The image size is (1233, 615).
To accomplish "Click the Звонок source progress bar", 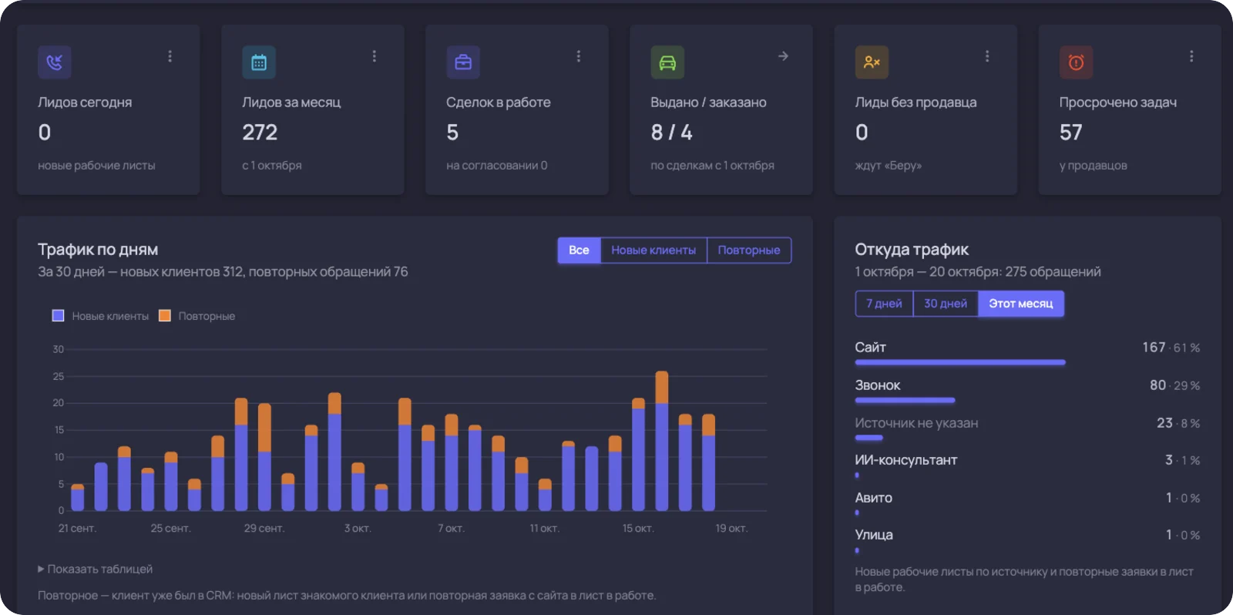I will click(905, 401).
